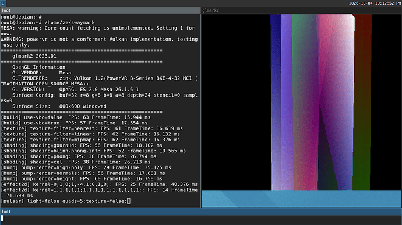Click the 'shading=cel' result line
Image resolution: width=402 pixels, height=225 pixels.
click(76, 162)
